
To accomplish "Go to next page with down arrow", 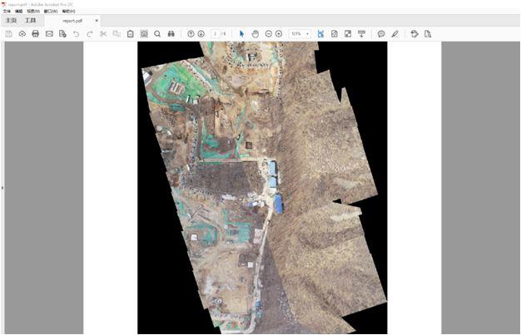I will [x=201, y=33].
